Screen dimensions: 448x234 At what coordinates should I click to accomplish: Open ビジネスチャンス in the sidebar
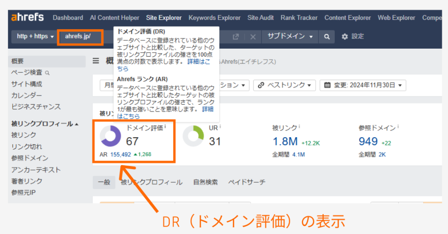click(36, 107)
